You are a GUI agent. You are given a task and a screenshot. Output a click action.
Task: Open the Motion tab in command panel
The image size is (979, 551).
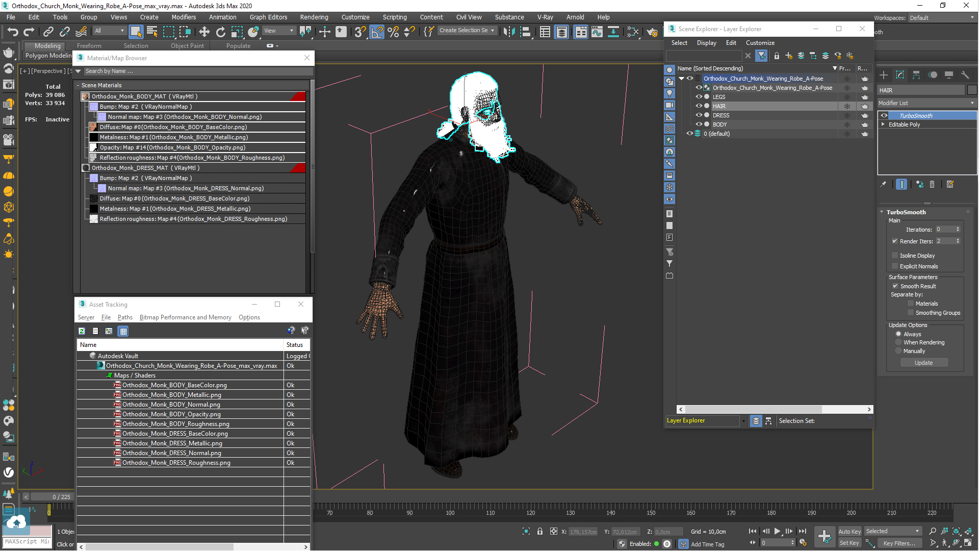[x=933, y=75]
